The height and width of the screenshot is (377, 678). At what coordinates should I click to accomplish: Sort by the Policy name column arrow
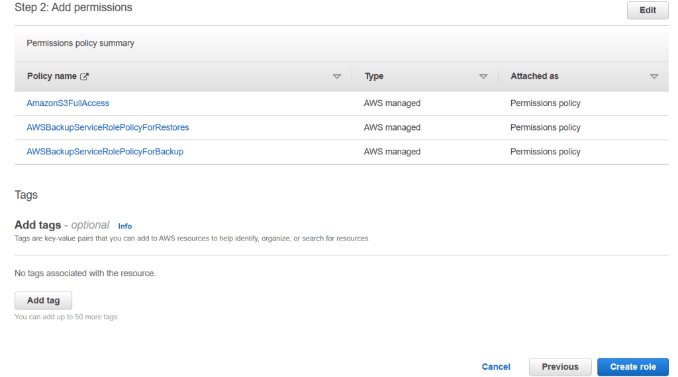pyautogui.click(x=337, y=76)
